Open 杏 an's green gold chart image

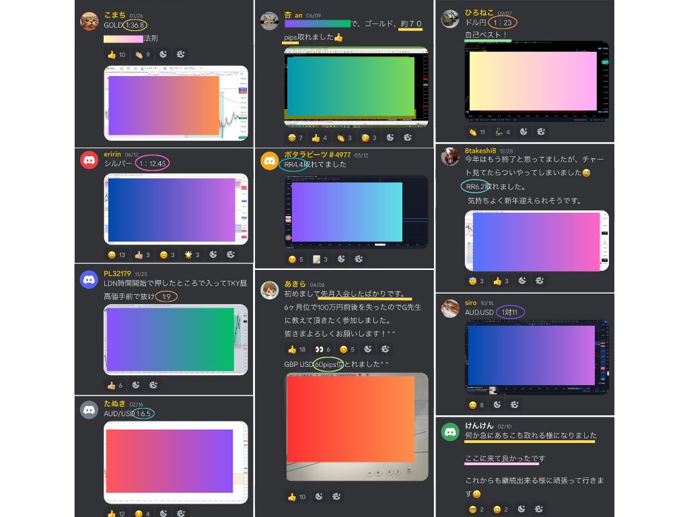(357, 87)
